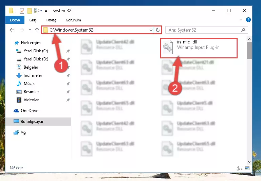Switch to the Giriş tab
Viewport: 261px width, 181px height.
coord(33,20)
